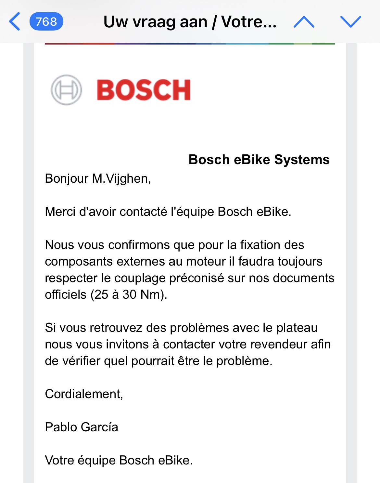Tap the line starting 'Si vous retrouvez des problèmes'
Viewport: 380px width, 483px height.
[x=181, y=328]
